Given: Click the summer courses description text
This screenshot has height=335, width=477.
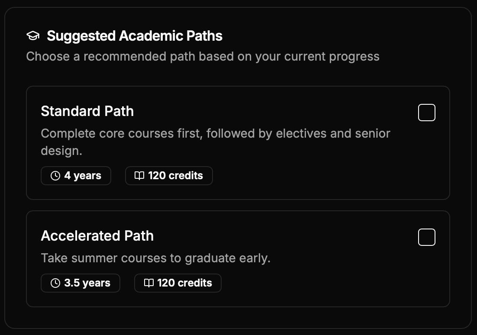Looking at the screenshot, I should coord(155,258).
